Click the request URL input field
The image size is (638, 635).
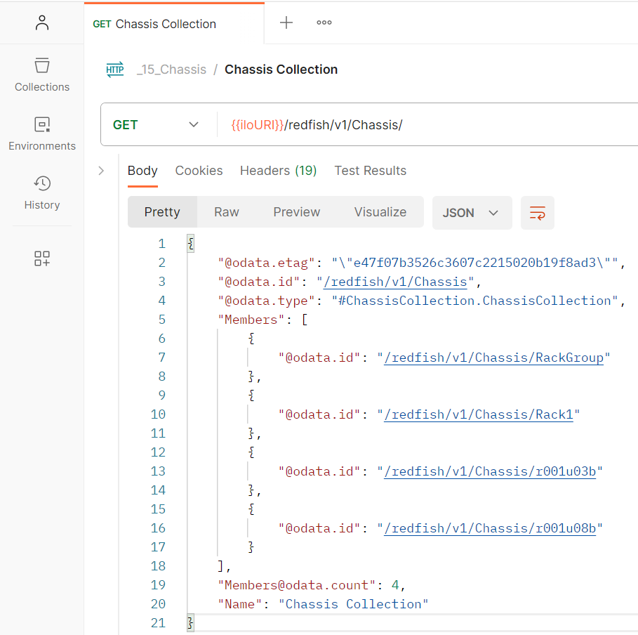(421, 125)
